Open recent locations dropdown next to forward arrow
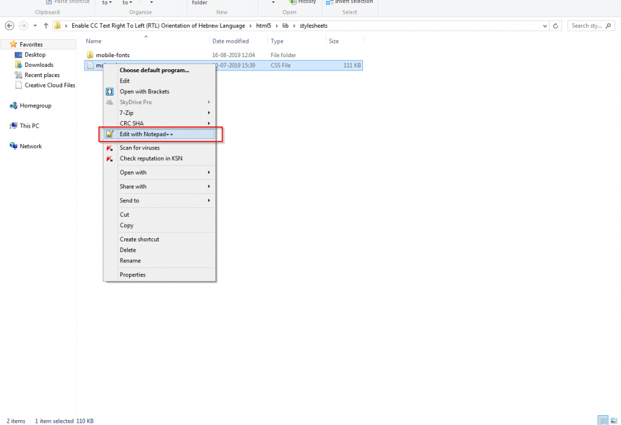621x425 pixels. point(36,26)
